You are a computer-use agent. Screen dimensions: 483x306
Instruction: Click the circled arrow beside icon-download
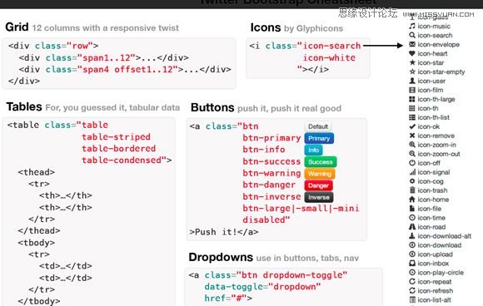412,244
